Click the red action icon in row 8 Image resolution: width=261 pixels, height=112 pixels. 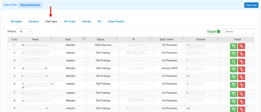point(241,102)
